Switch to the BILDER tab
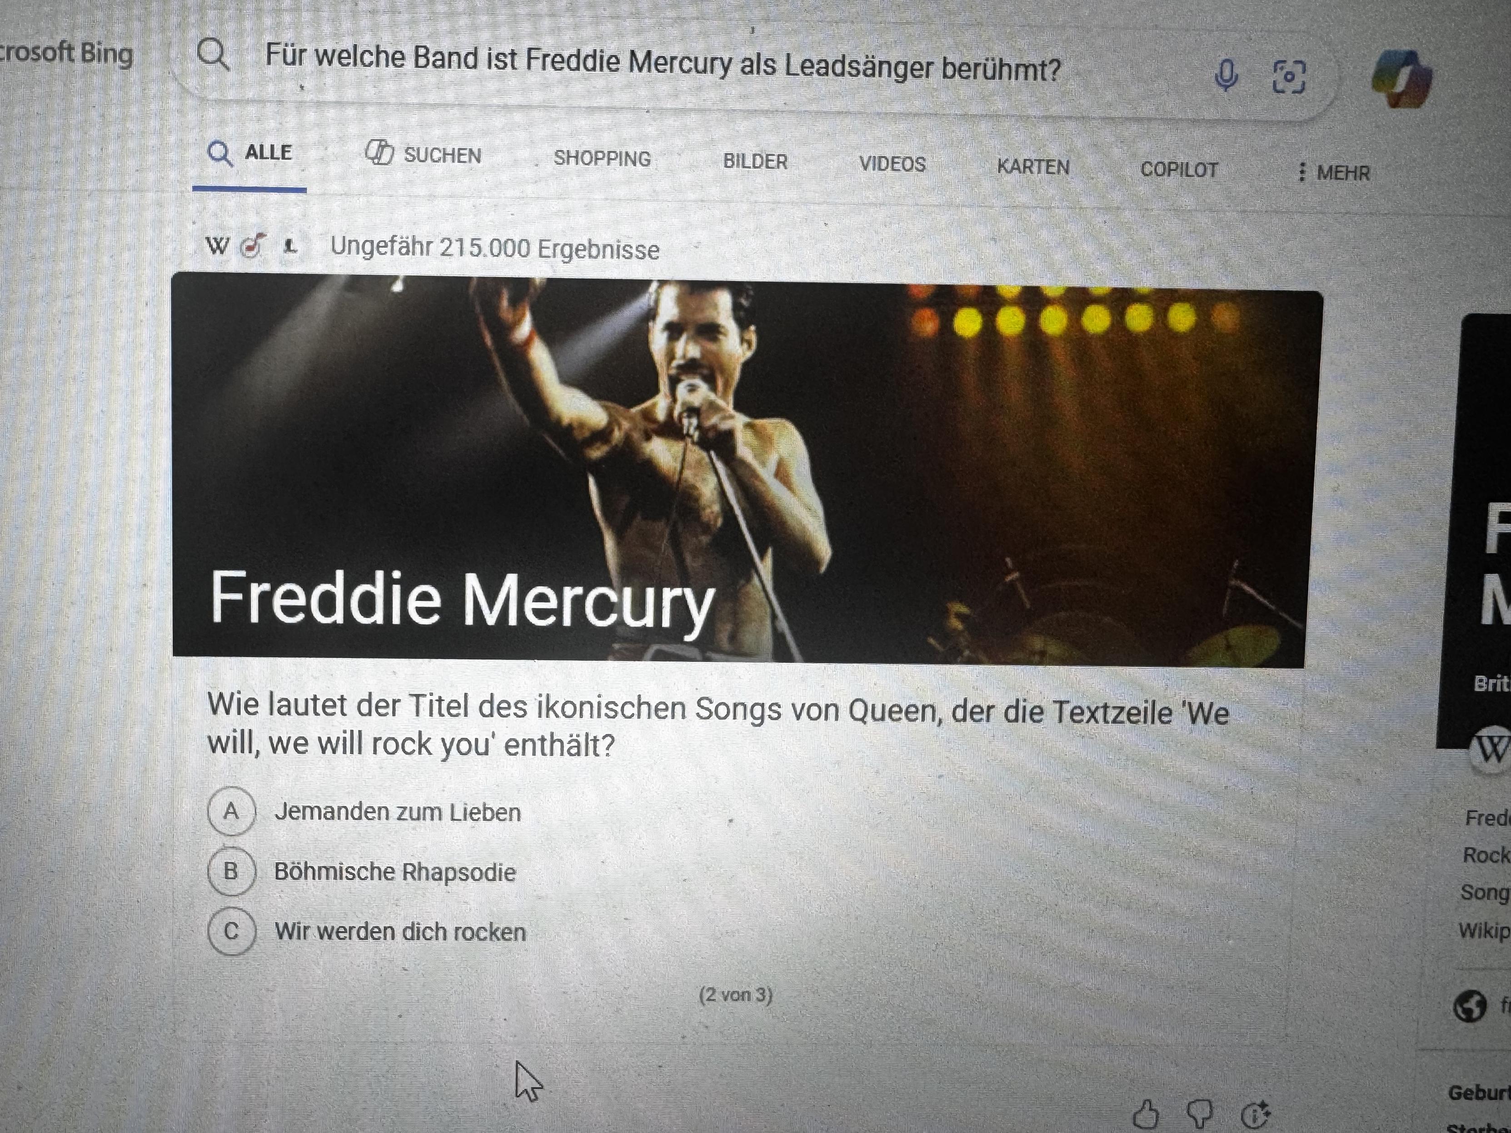 pyautogui.click(x=755, y=162)
